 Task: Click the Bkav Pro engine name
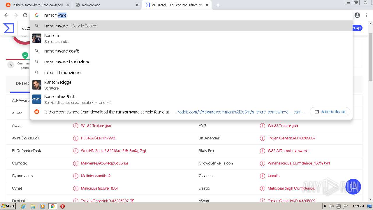click(x=206, y=151)
